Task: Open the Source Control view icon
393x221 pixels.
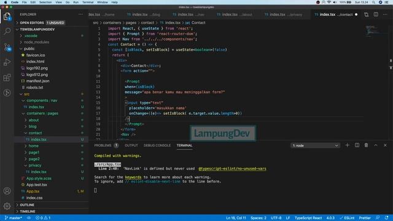Action: [x=7, y=47]
